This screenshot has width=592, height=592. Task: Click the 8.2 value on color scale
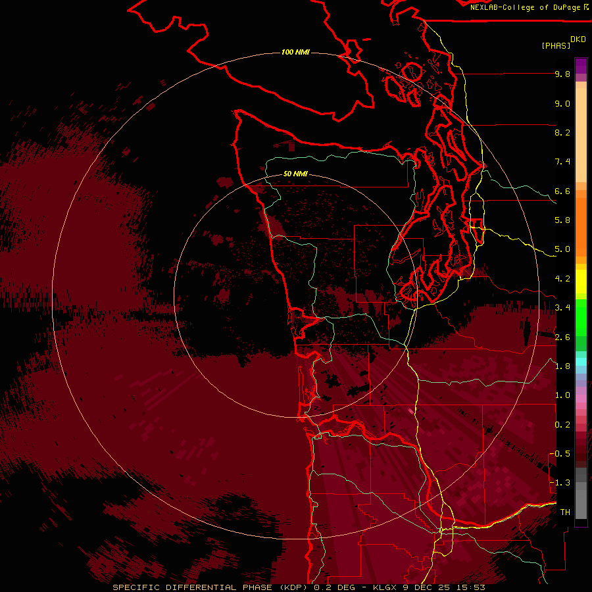click(x=562, y=132)
